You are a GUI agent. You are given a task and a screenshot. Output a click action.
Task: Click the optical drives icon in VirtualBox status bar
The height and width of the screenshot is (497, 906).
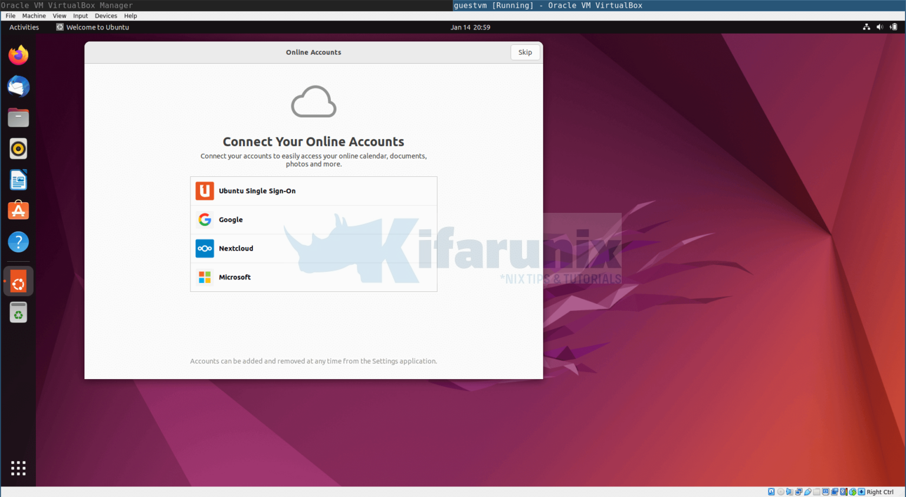click(x=780, y=491)
